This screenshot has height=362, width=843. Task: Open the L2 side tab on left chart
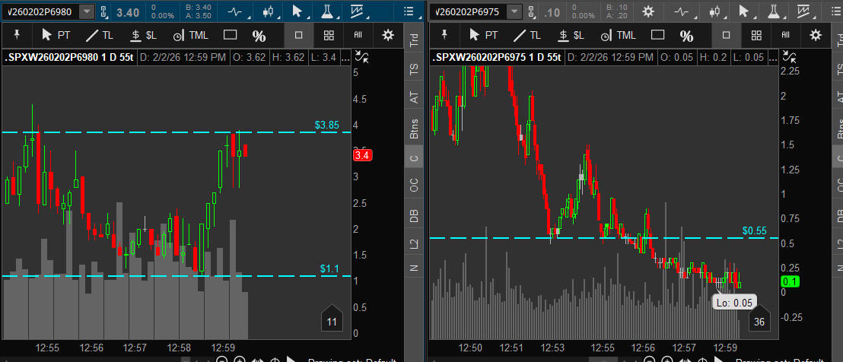pos(414,243)
